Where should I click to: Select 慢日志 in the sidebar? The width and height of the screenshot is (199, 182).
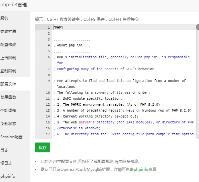click(x=6, y=163)
